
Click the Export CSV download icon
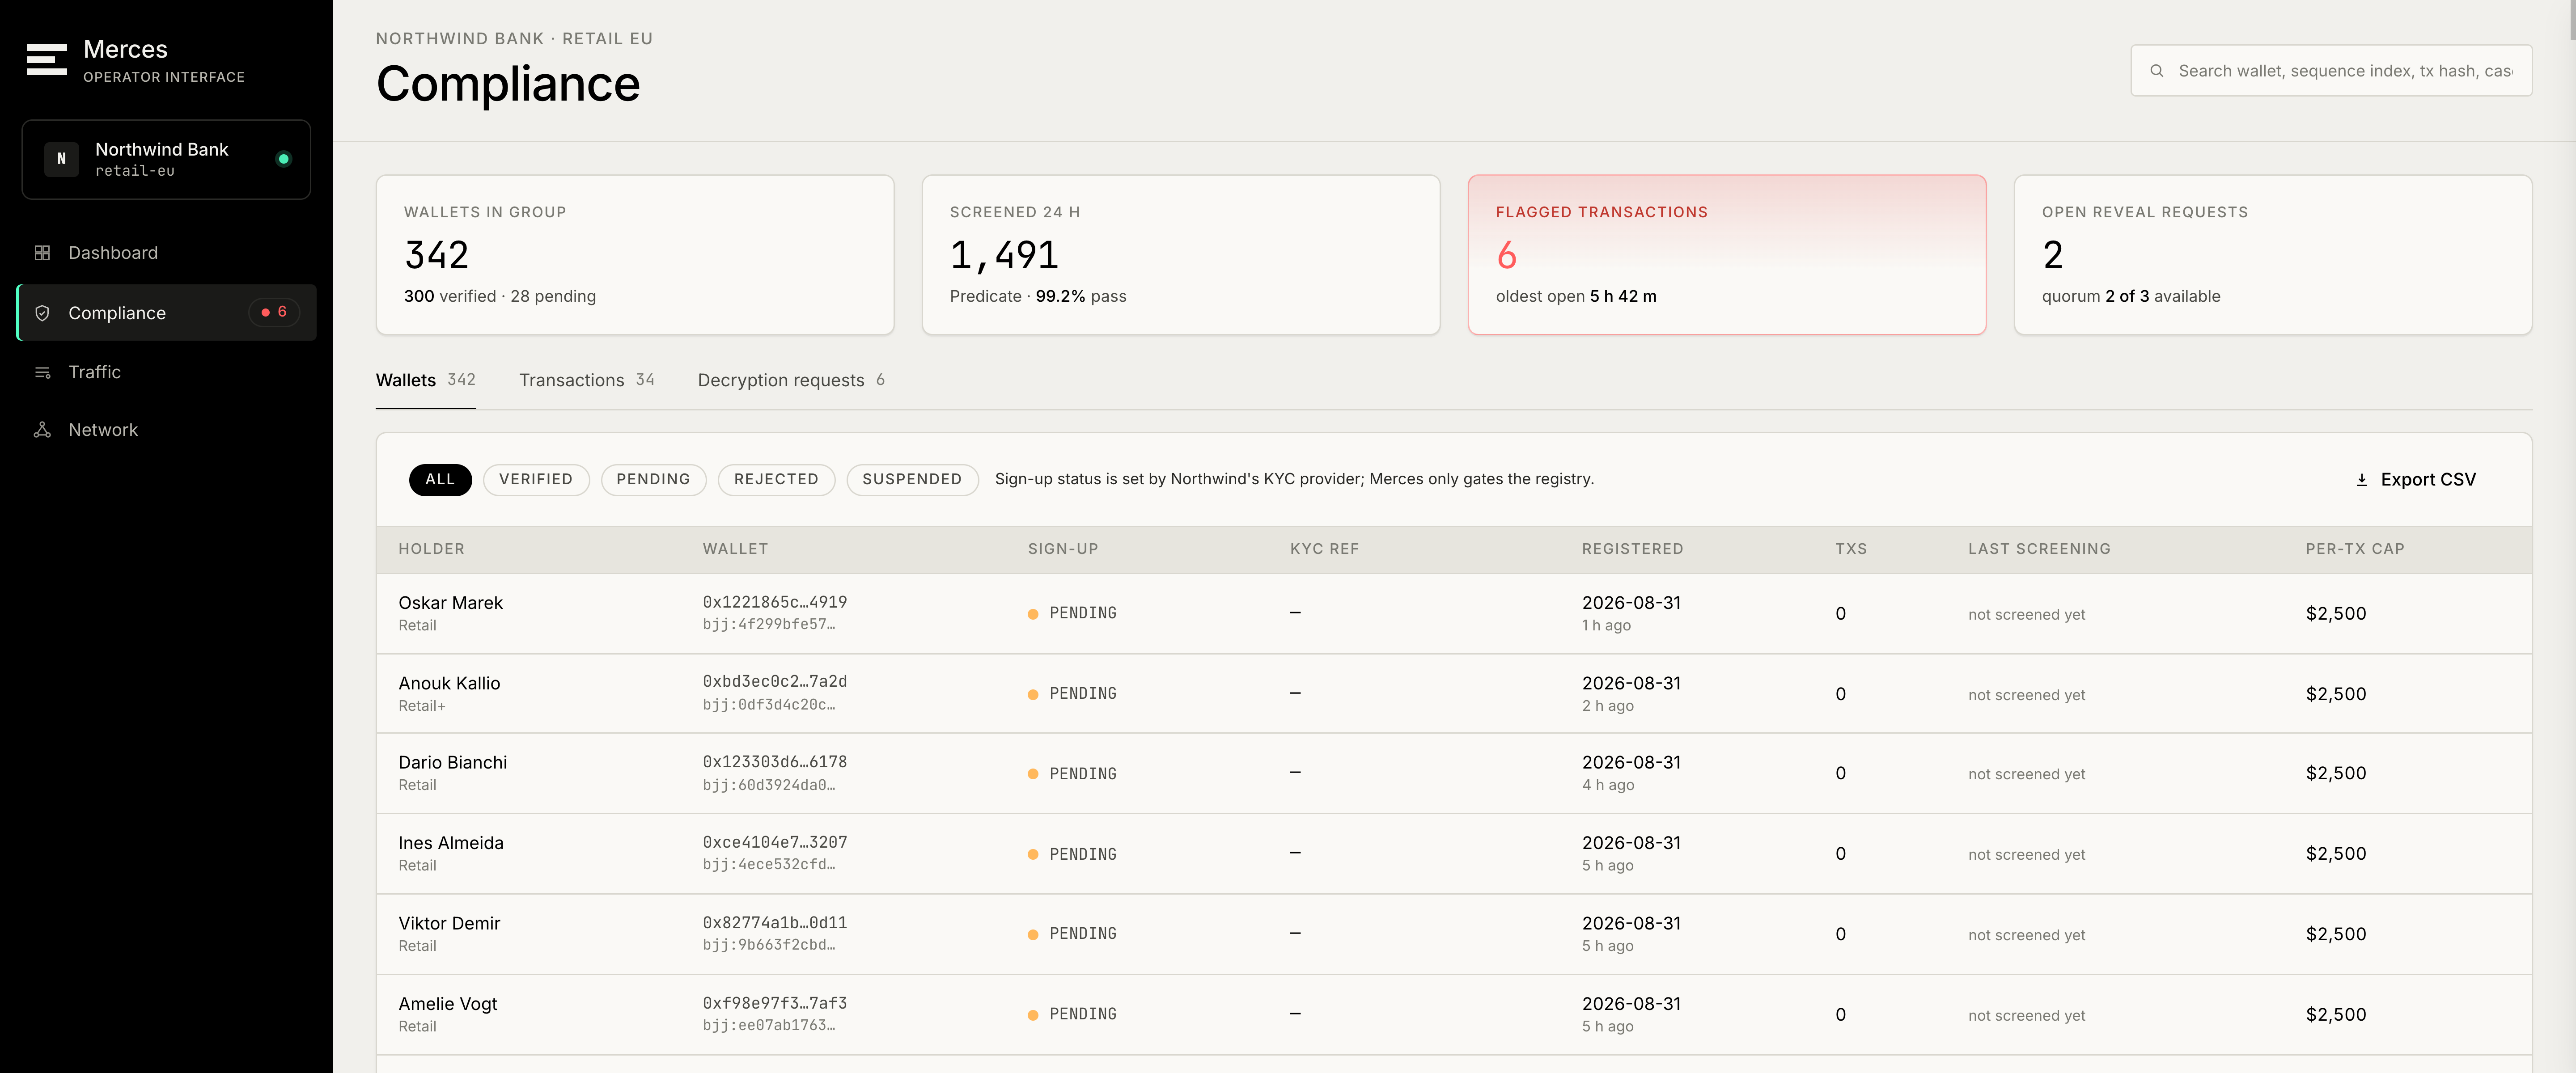[x=2362, y=480]
